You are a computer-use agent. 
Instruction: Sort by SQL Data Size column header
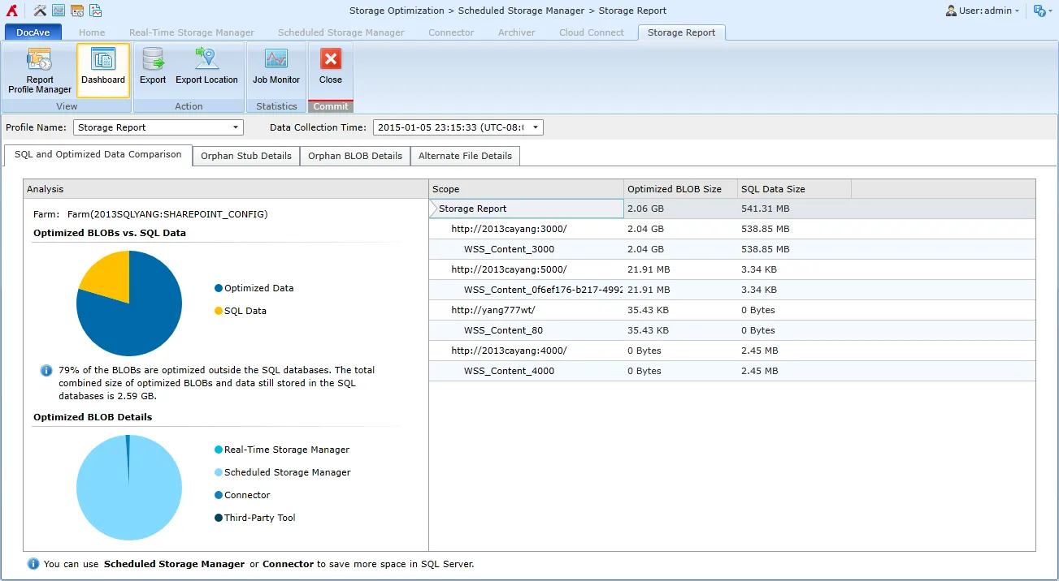point(794,189)
